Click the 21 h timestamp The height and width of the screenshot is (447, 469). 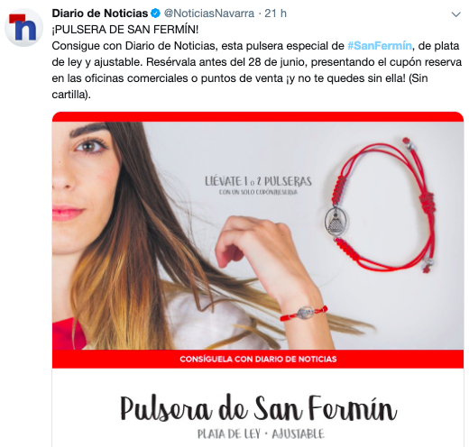pyautogui.click(x=275, y=14)
